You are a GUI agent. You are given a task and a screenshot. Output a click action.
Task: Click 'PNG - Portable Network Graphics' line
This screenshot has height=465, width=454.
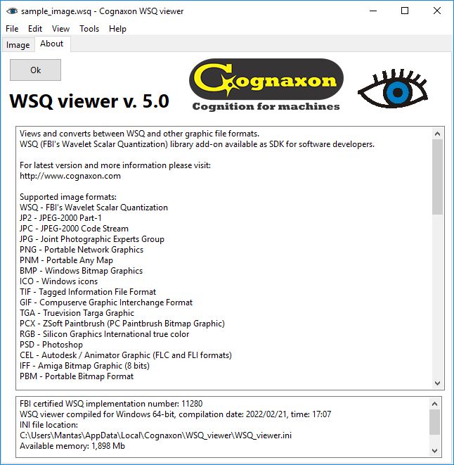[x=82, y=250]
